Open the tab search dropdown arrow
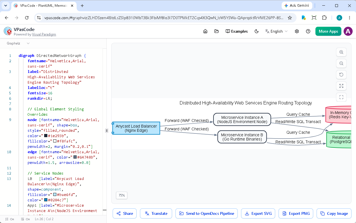 pos(6,6)
